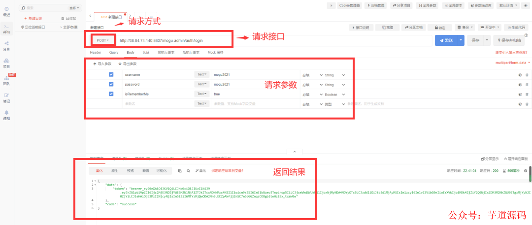Click the request URL input field

click(x=274, y=40)
